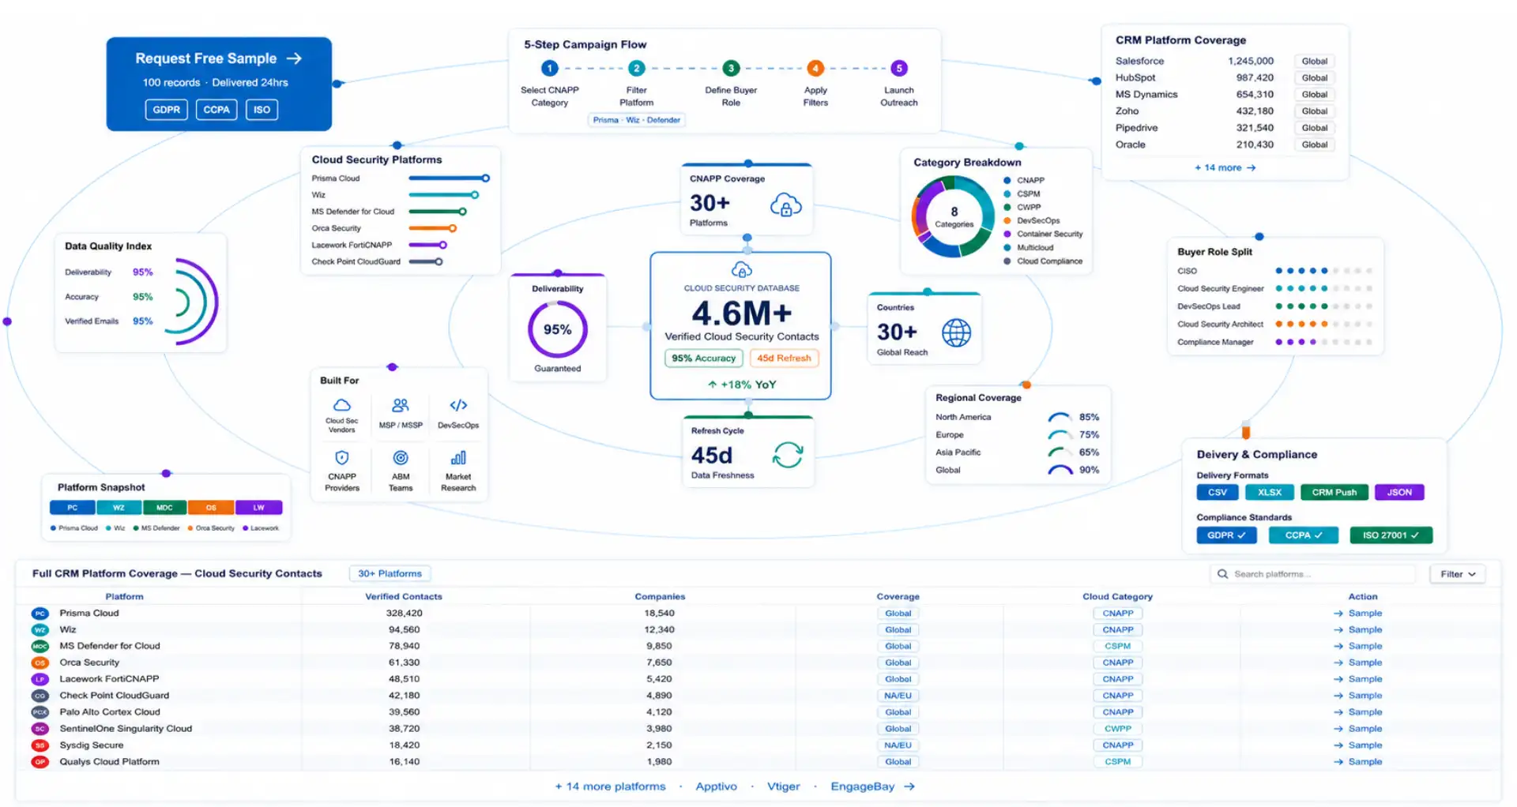Click the Palo Alto Cortex Cloud row badge
Screen dimensions: 1517x807
click(40, 712)
